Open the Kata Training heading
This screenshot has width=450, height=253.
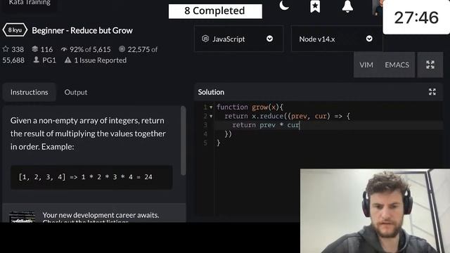(x=30, y=3)
